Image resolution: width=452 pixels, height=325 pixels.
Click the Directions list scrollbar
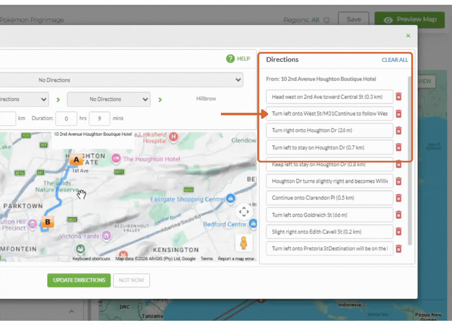(x=410, y=160)
